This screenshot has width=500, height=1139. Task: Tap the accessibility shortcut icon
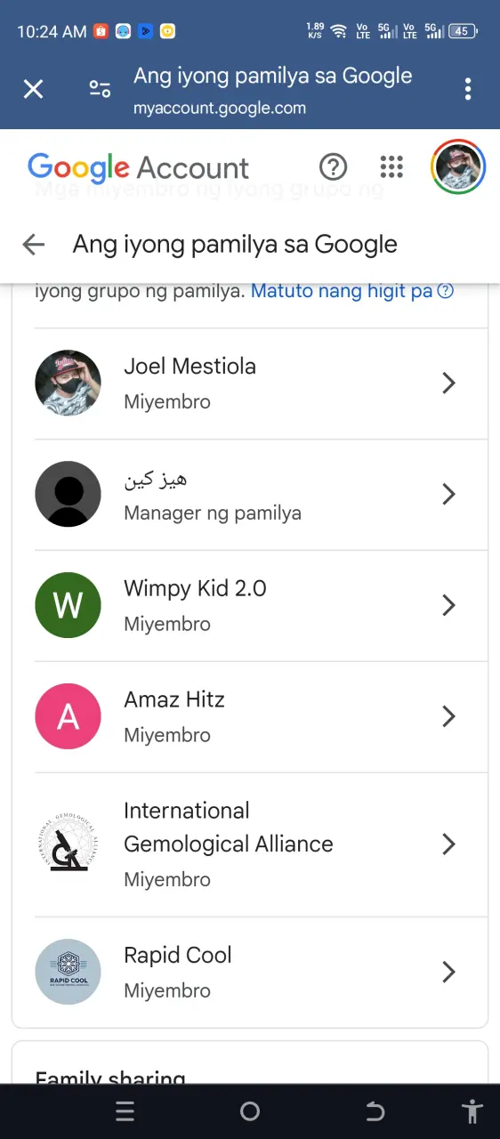(x=472, y=1111)
